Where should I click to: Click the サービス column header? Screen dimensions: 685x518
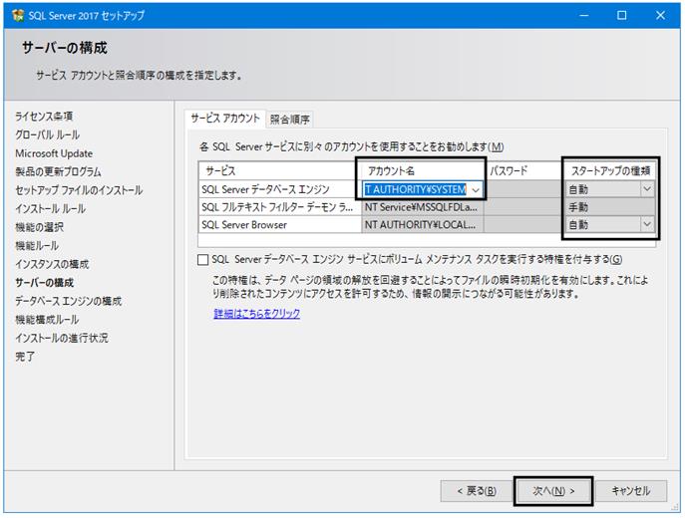(279, 170)
